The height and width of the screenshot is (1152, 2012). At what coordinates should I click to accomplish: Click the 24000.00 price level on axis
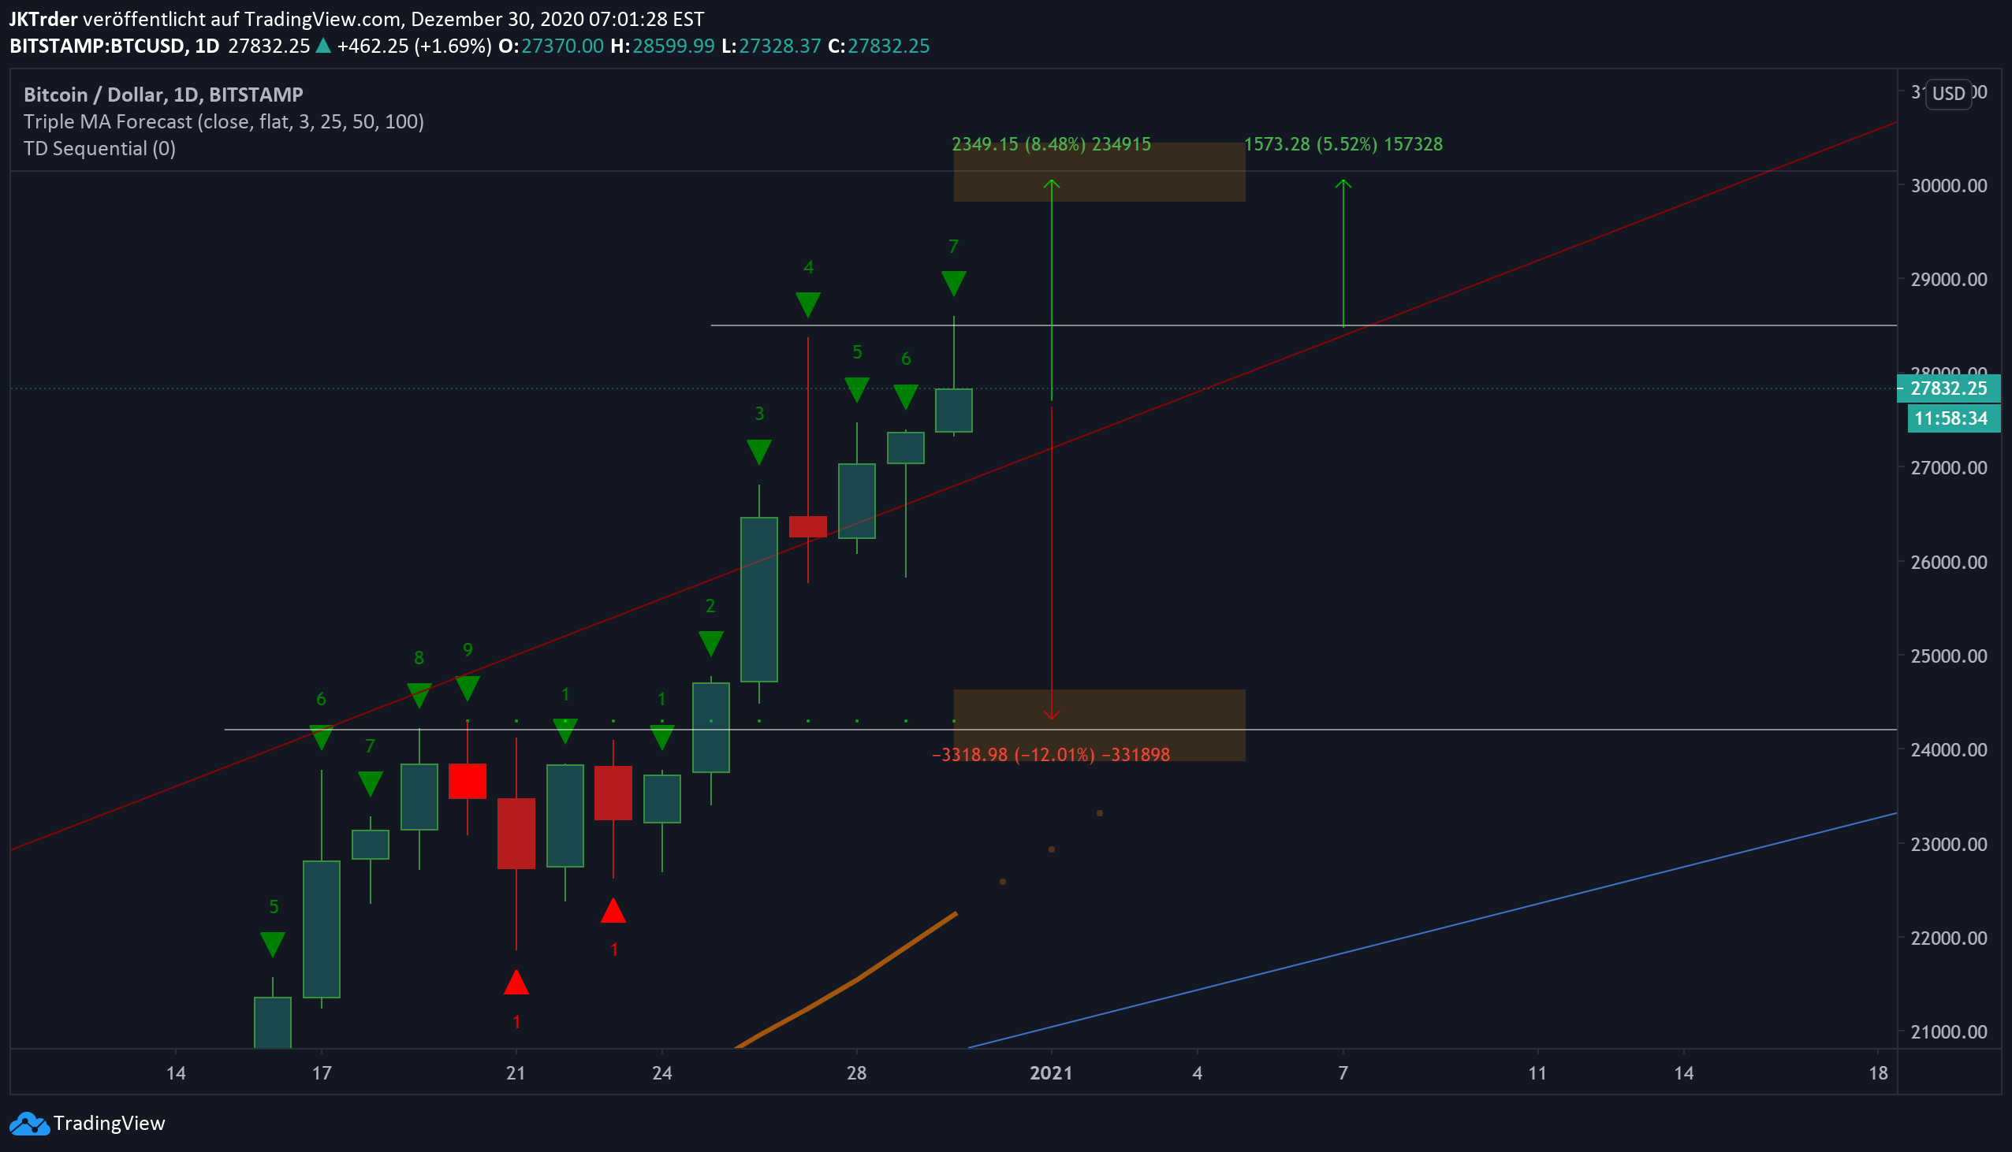point(1948,750)
